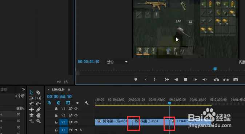Toggle Linked Selection in timeline
Screen dimensions: 245x134
68,103
